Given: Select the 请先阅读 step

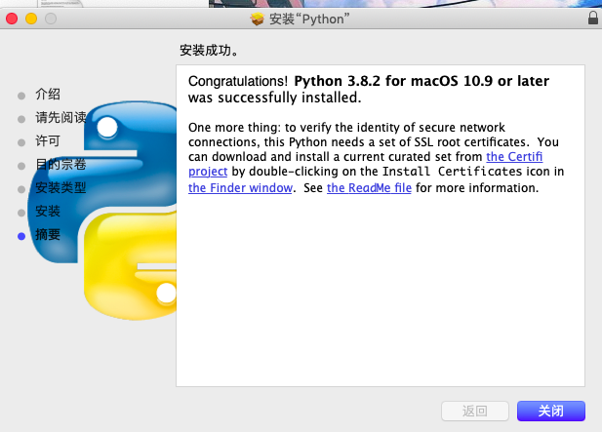Looking at the screenshot, I should coord(60,117).
